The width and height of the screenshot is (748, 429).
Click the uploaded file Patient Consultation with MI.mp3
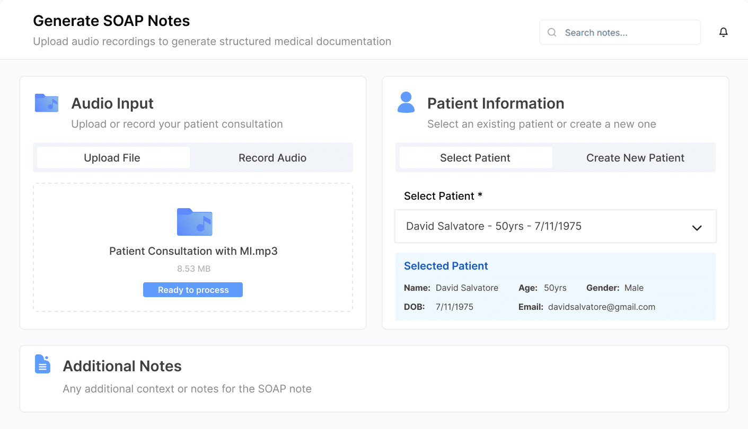point(193,251)
